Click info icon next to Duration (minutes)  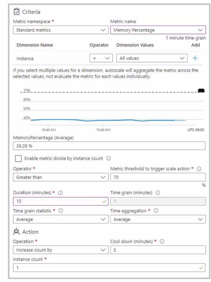click(x=60, y=193)
